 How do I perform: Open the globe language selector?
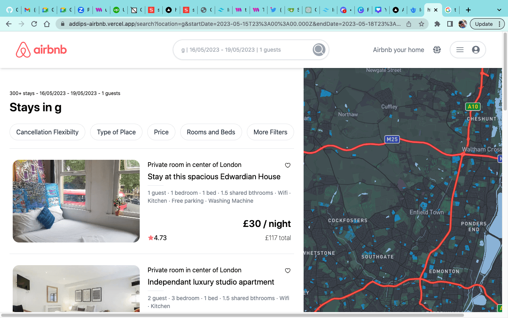437,50
